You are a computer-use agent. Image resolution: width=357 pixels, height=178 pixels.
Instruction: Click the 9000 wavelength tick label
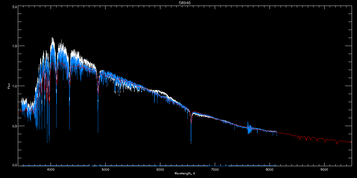click(x=324, y=170)
